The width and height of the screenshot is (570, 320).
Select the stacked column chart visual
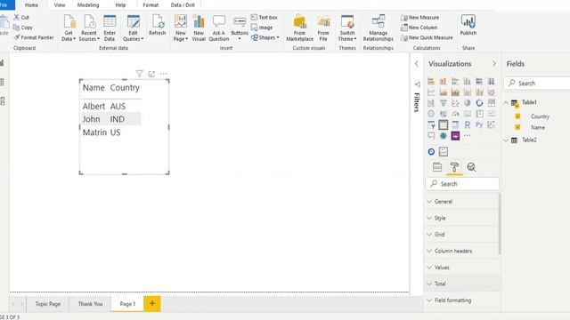(x=443, y=81)
